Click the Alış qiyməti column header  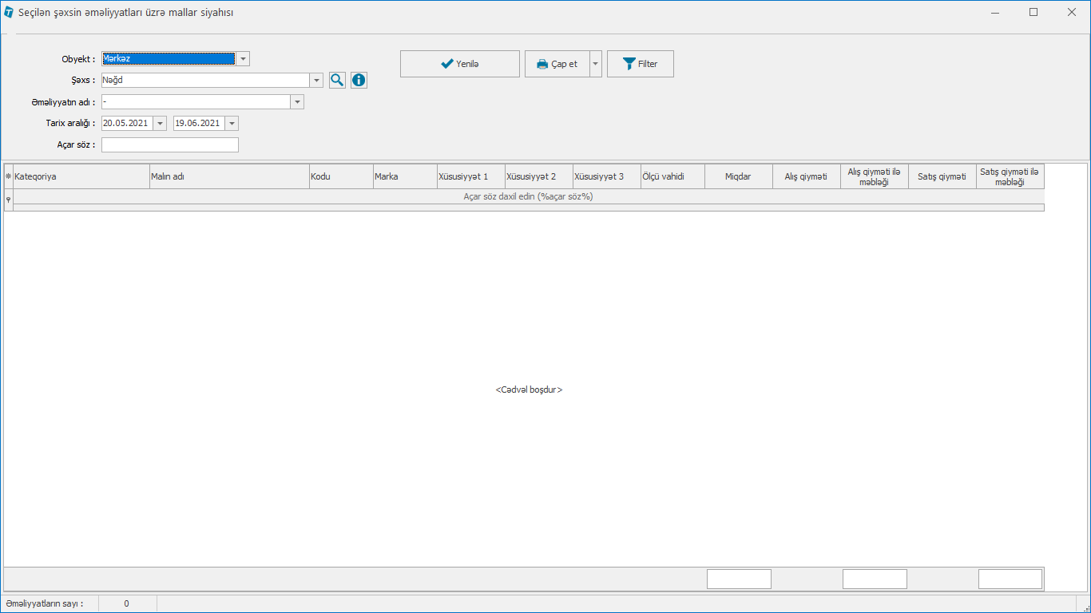click(x=807, y=176)
